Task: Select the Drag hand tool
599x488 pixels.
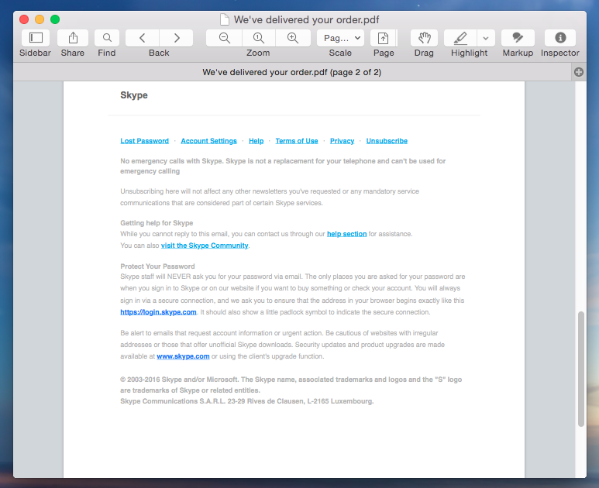Action: click(424, 38)
